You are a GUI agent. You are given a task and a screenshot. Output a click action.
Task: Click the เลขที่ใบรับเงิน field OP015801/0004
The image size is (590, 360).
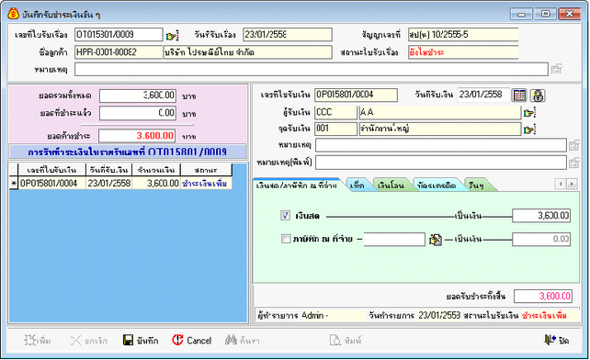[356, 95]
